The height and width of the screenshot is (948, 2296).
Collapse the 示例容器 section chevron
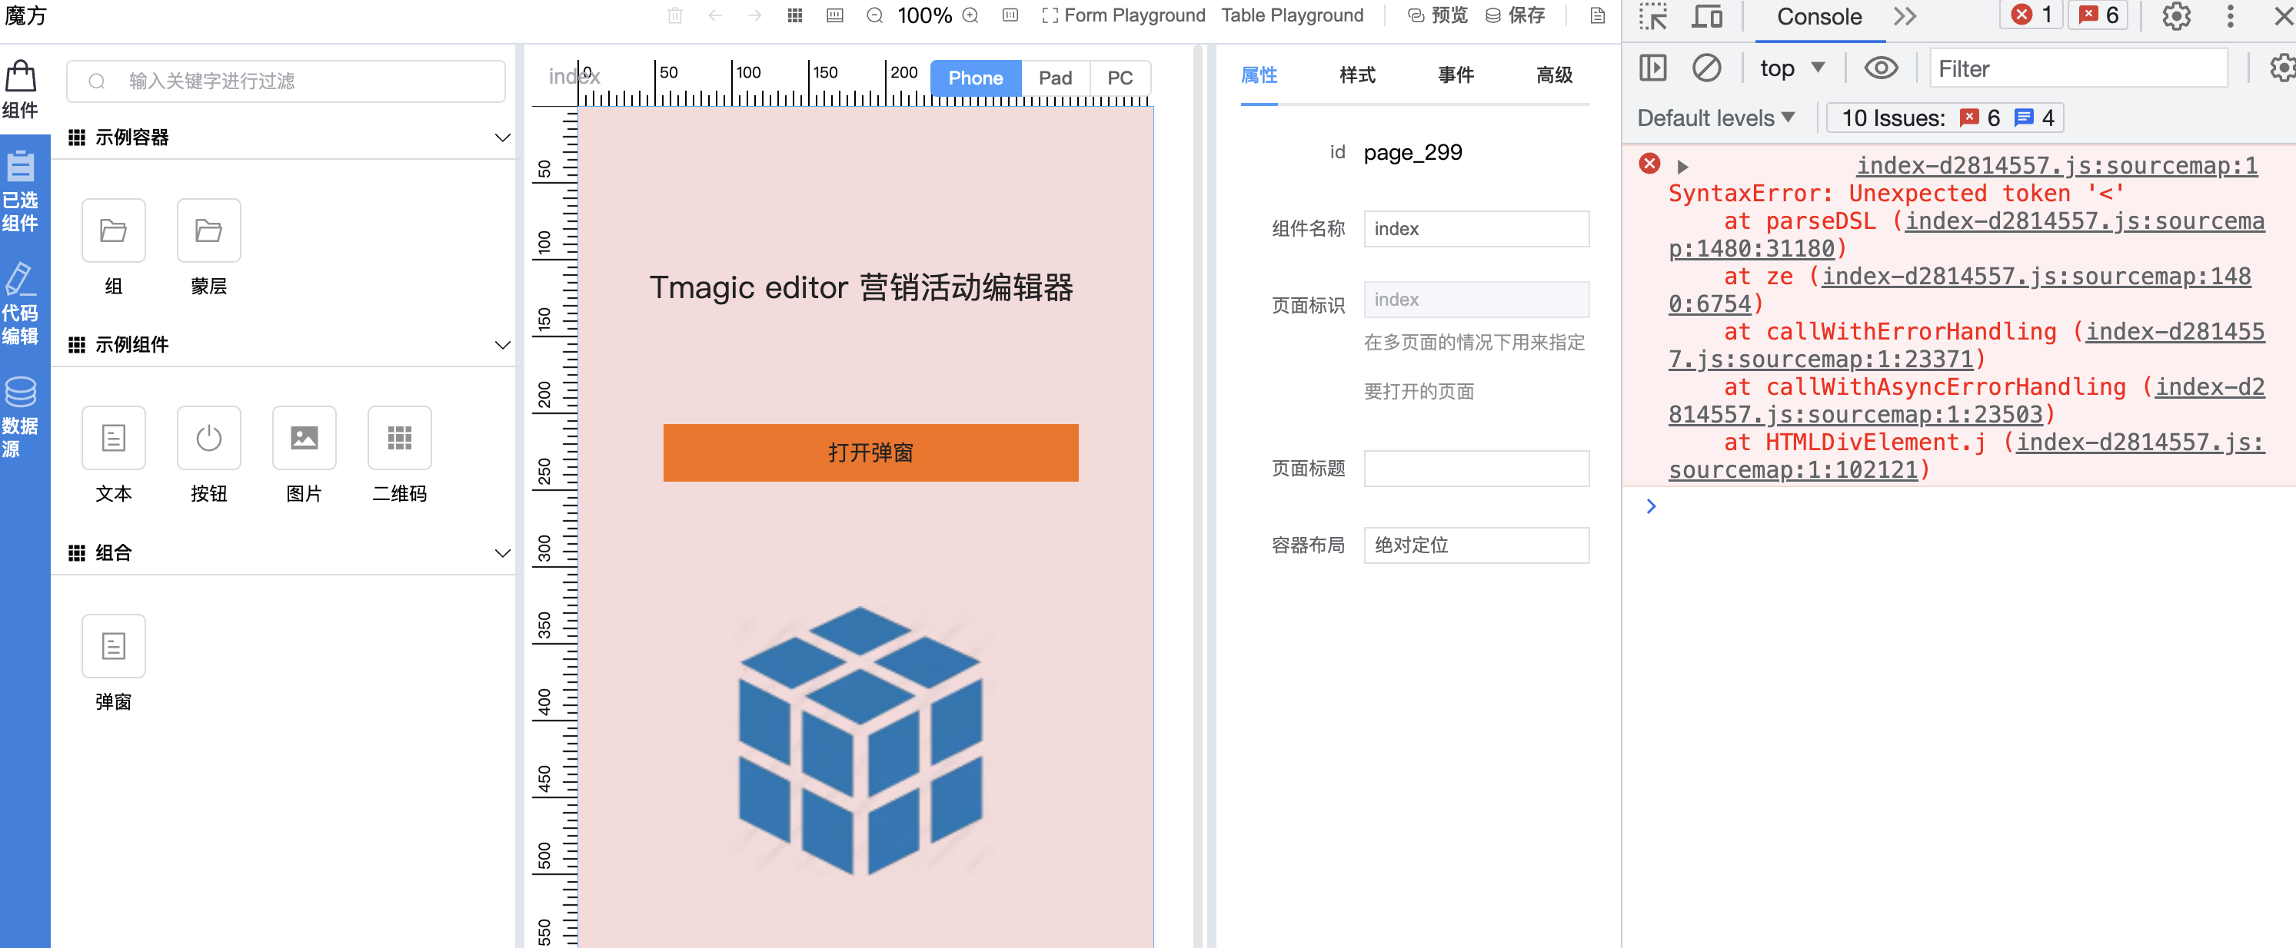point(503,137)
